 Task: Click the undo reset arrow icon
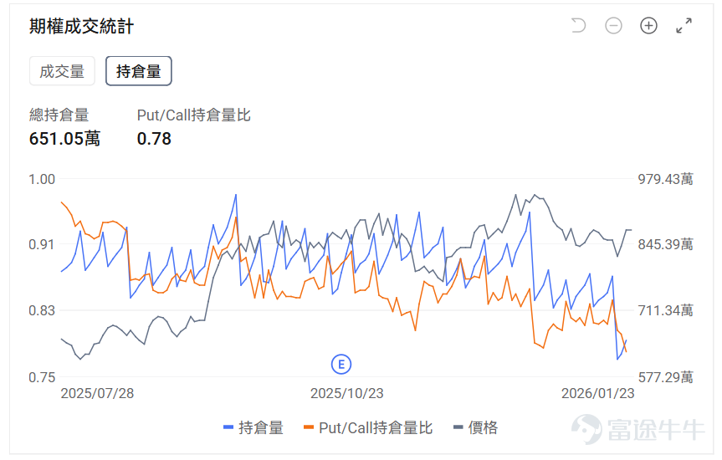(578, 25)
